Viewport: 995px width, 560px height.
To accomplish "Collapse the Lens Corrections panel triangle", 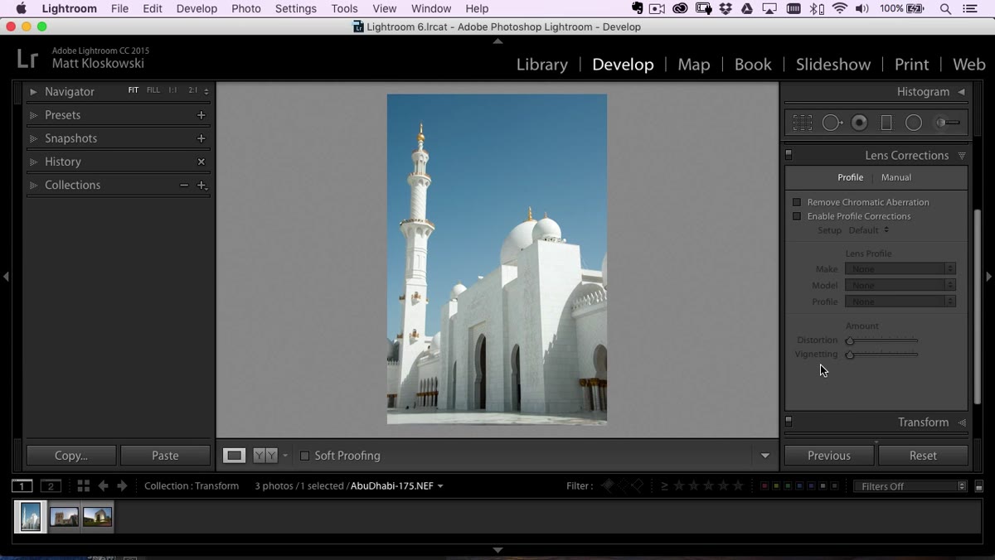I will pos(962,155).
